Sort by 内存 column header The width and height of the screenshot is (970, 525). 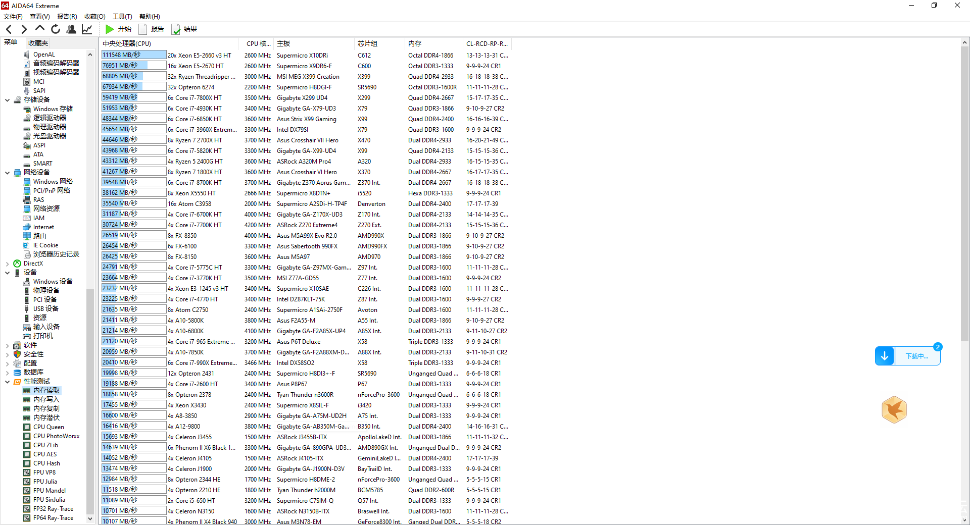pos(434,44)
